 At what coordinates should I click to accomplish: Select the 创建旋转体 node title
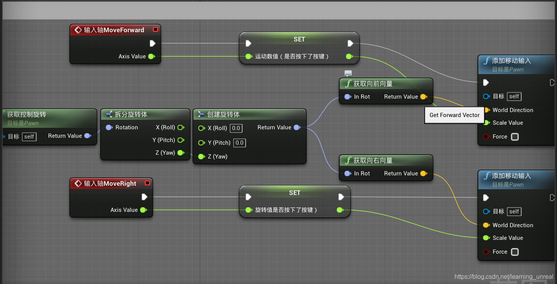223,114
